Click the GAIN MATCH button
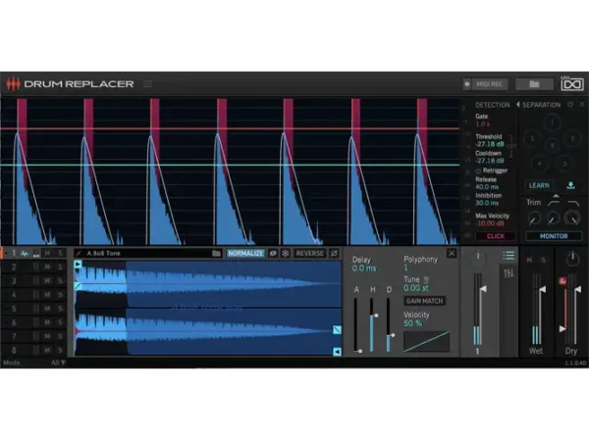589x441 pixels. pos(424,301)
